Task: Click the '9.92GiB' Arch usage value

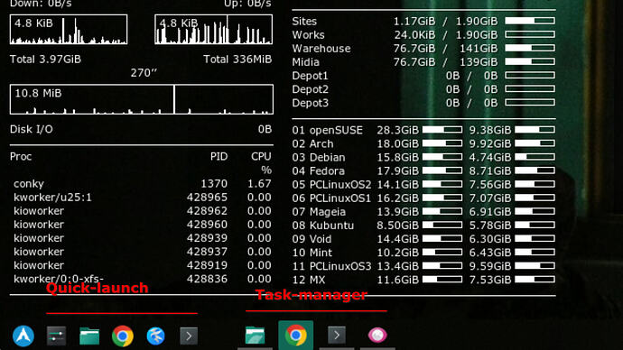Action: pyautogui.click(x=490, y=143)
